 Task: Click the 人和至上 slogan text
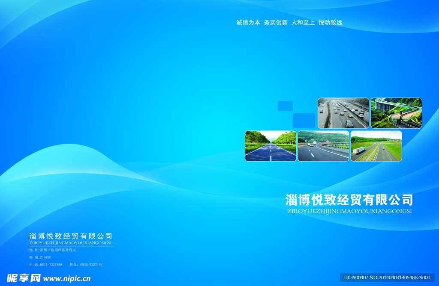[x=303, y=23]
